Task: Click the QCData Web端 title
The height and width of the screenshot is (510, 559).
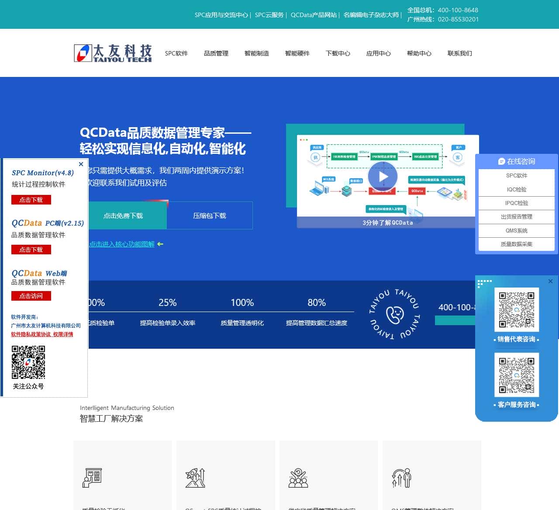Action: click(x=39, y=273)
